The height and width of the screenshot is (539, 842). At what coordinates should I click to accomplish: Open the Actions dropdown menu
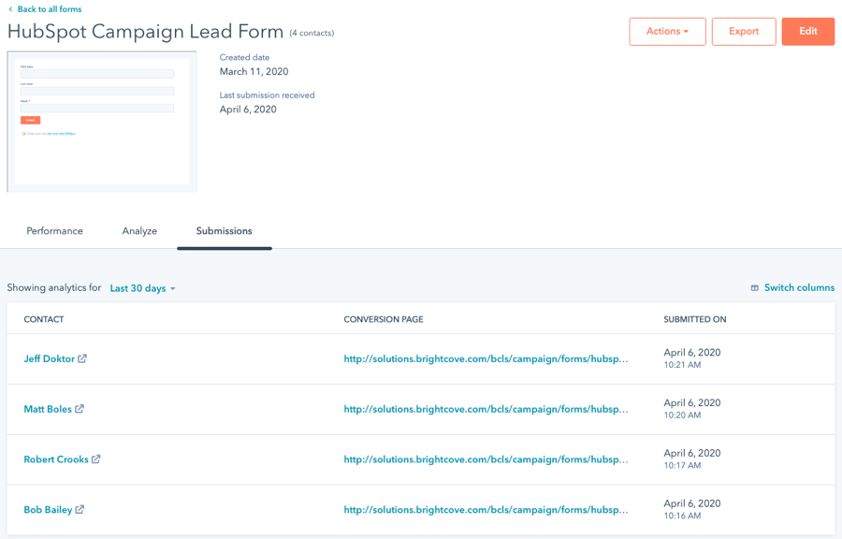[x=667, y=31]
